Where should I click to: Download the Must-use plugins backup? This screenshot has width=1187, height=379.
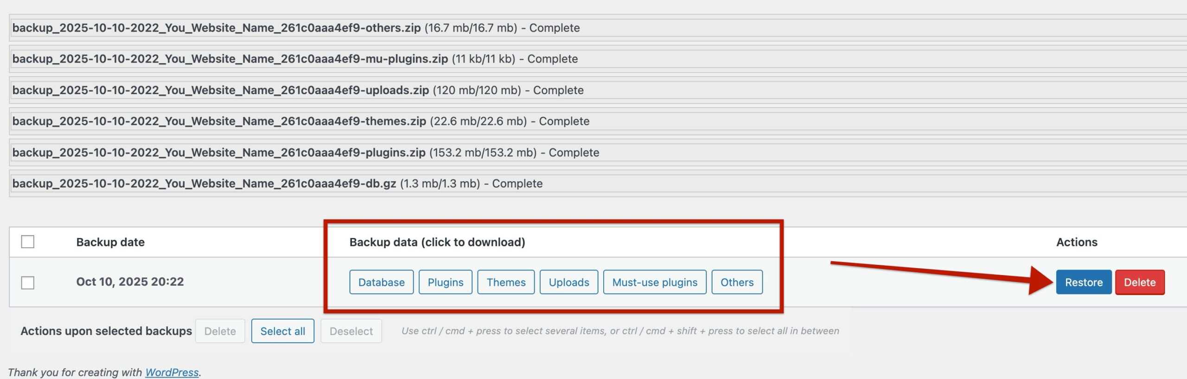(654, 282)
